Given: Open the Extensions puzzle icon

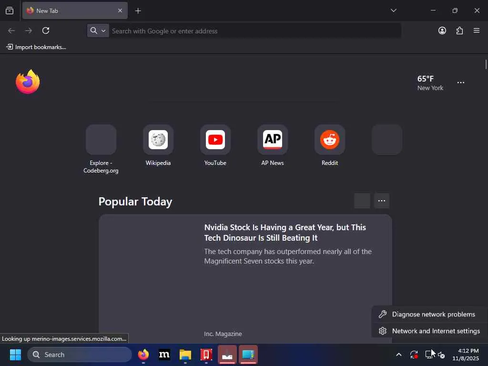Looking at the screenshot, I should [x=459, y=30].
